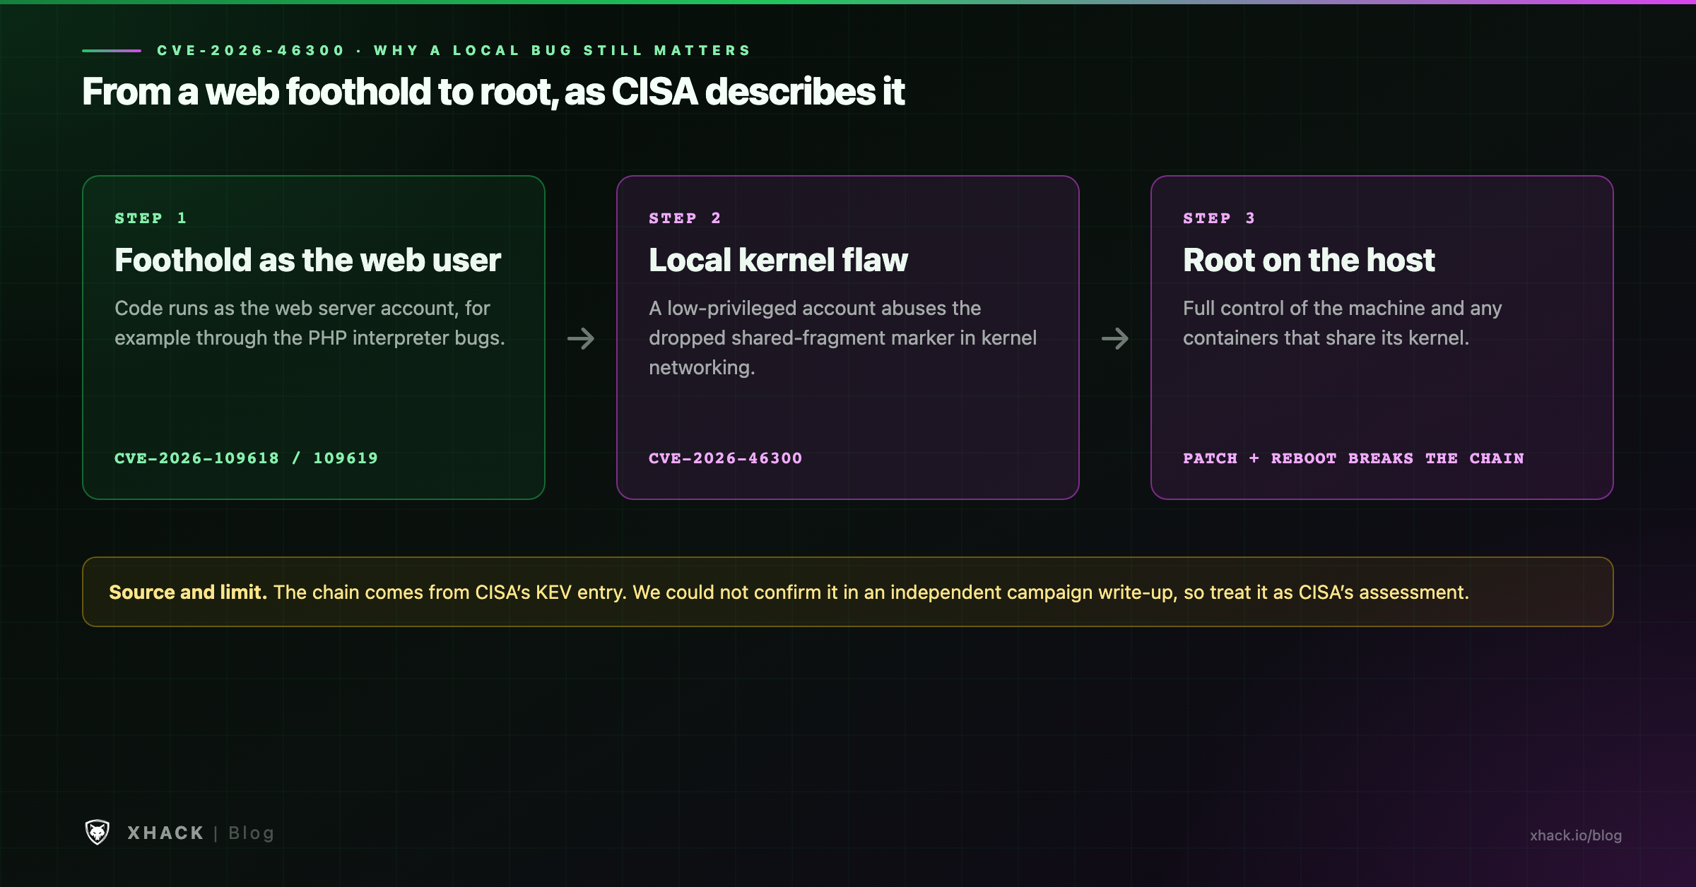Click the text "A low-privileged account abuses the"
This screenshot has width=1696, height=887.
[815, 308]
